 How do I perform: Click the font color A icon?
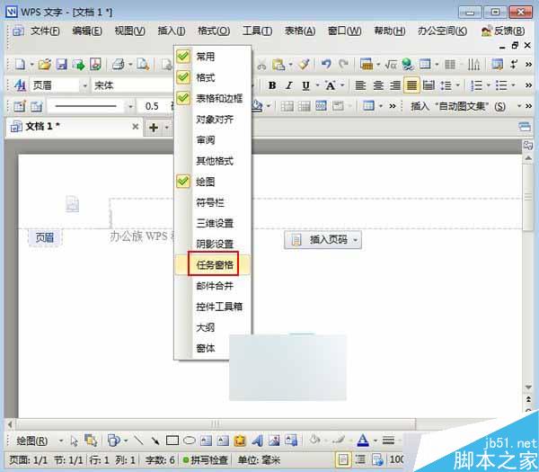coord(363,440)
